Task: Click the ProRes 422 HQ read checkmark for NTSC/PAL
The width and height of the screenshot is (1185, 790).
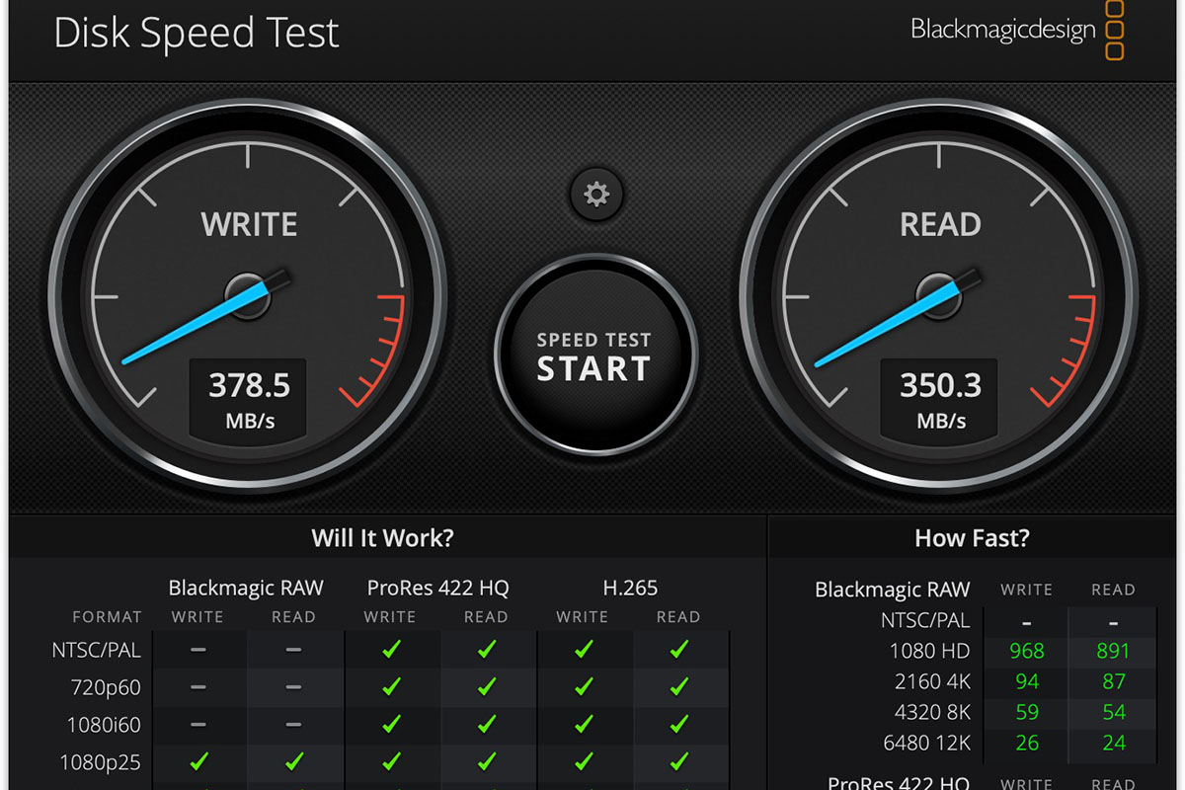Action: (x=486, y=650)
